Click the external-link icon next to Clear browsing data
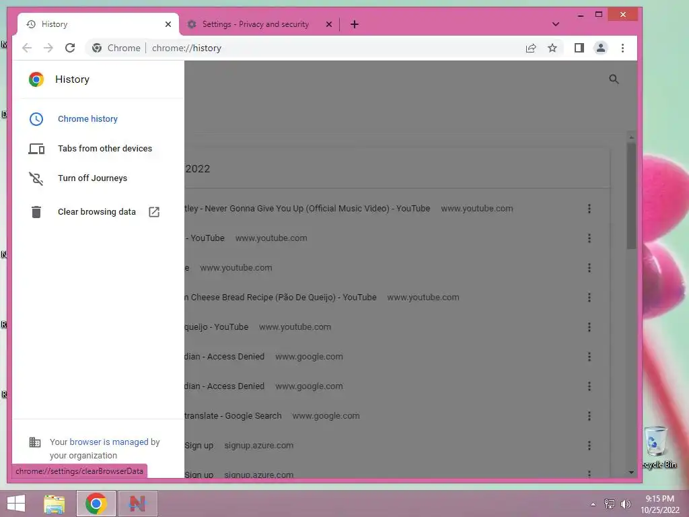 click(154, 212)
